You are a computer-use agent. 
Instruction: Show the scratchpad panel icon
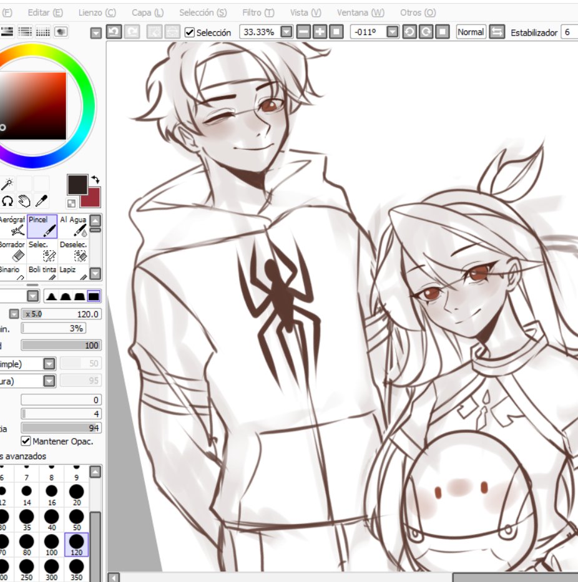[61, 32]
